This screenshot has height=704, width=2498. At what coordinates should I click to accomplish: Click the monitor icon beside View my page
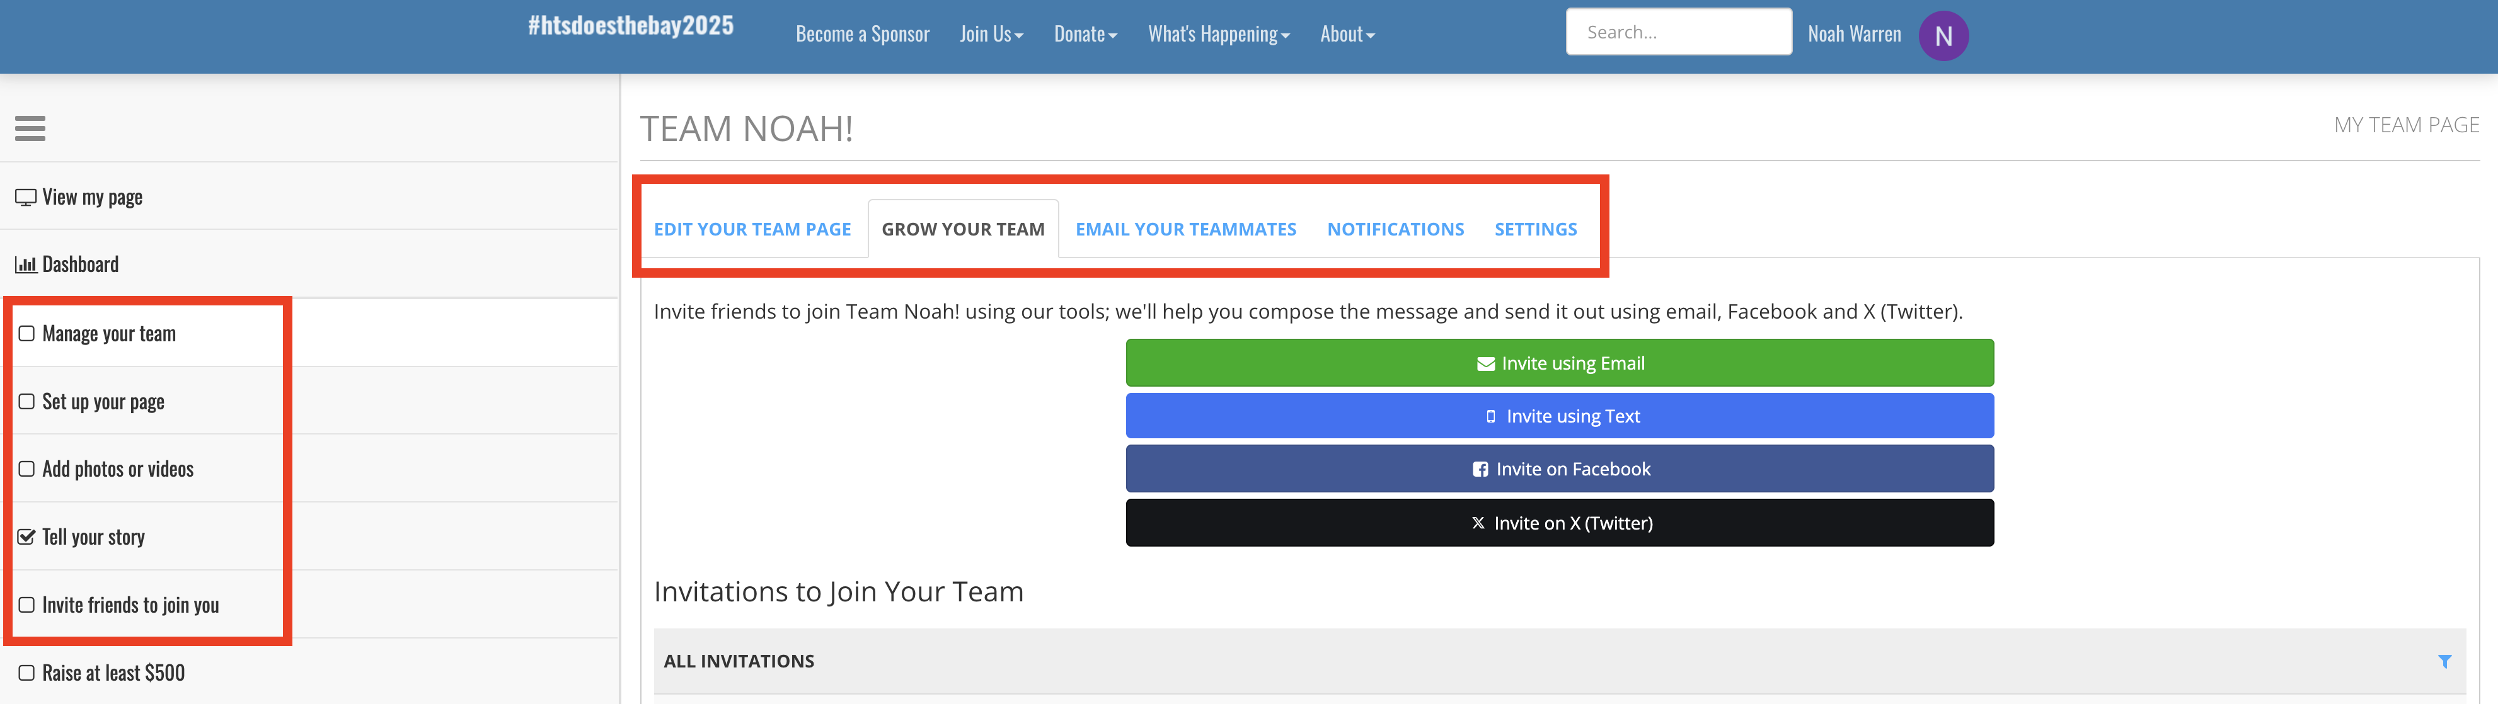tap(25, 198)
